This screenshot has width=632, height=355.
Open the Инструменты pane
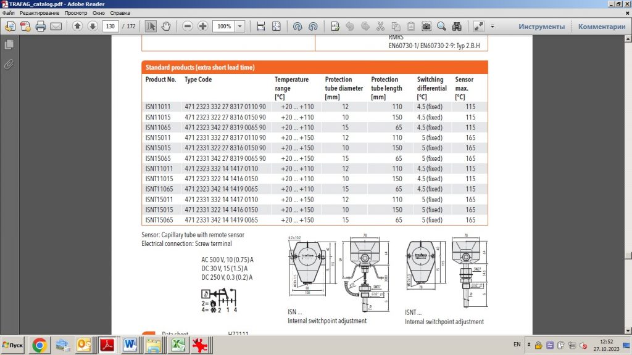[x=541, y=27]
